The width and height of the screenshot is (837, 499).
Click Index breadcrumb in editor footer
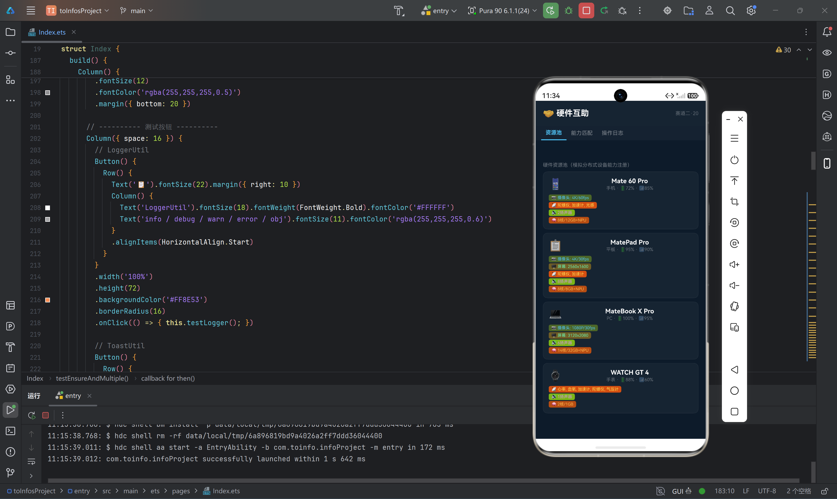pos(35,378)
